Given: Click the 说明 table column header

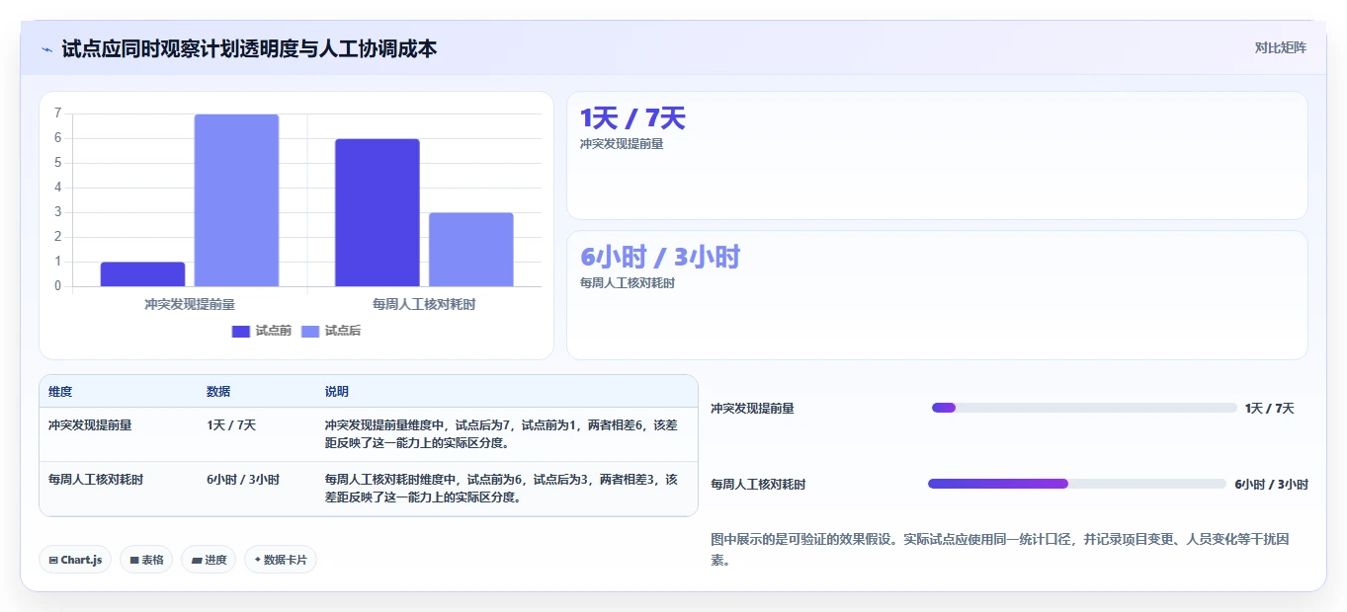Looking at the screenshot, I should 337,392.
